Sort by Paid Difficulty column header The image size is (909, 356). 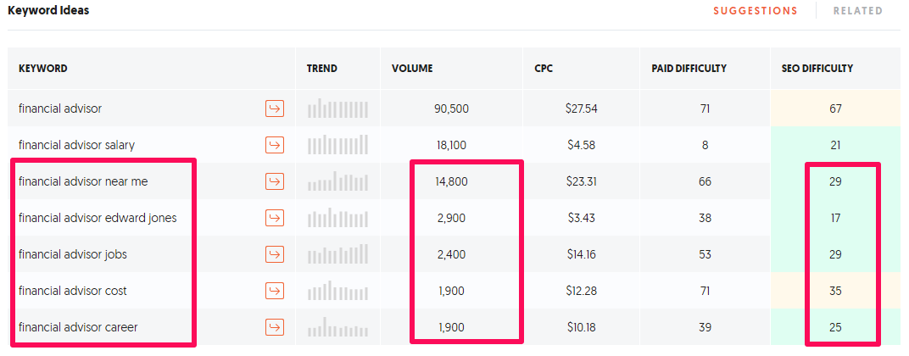pyautogui.click(x=689, y=69)
